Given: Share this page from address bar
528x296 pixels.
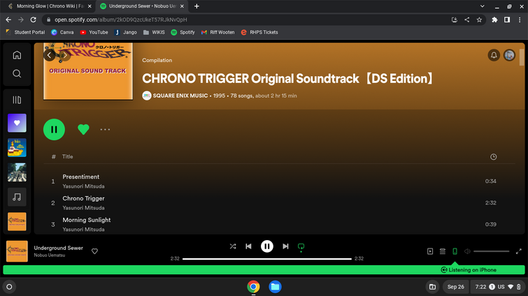Looking at the screenshot, I should (x=466, y=20).
